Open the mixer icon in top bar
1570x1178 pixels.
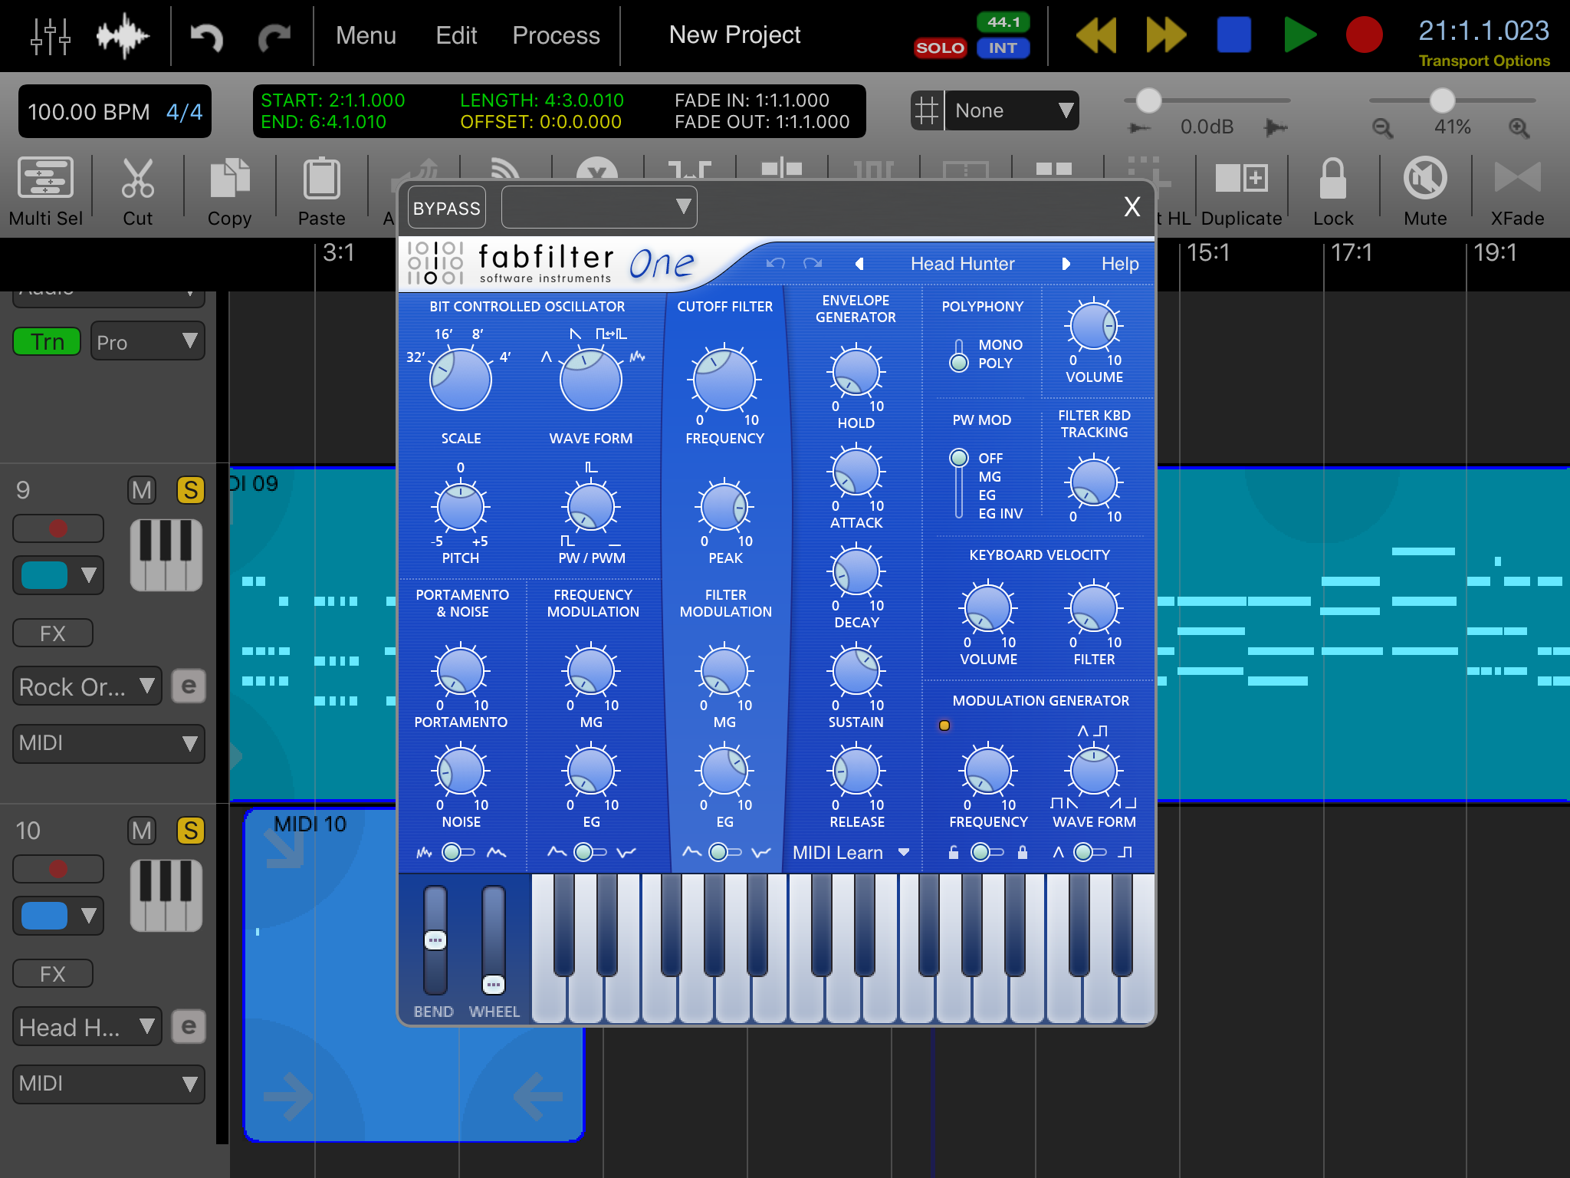pyautogui.click(x=51, y=35)
